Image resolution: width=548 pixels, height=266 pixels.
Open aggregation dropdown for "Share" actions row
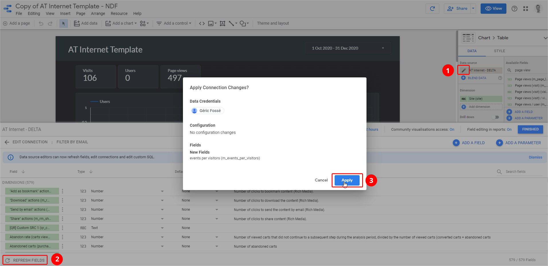pyautogui.click(x=217, y=219)
